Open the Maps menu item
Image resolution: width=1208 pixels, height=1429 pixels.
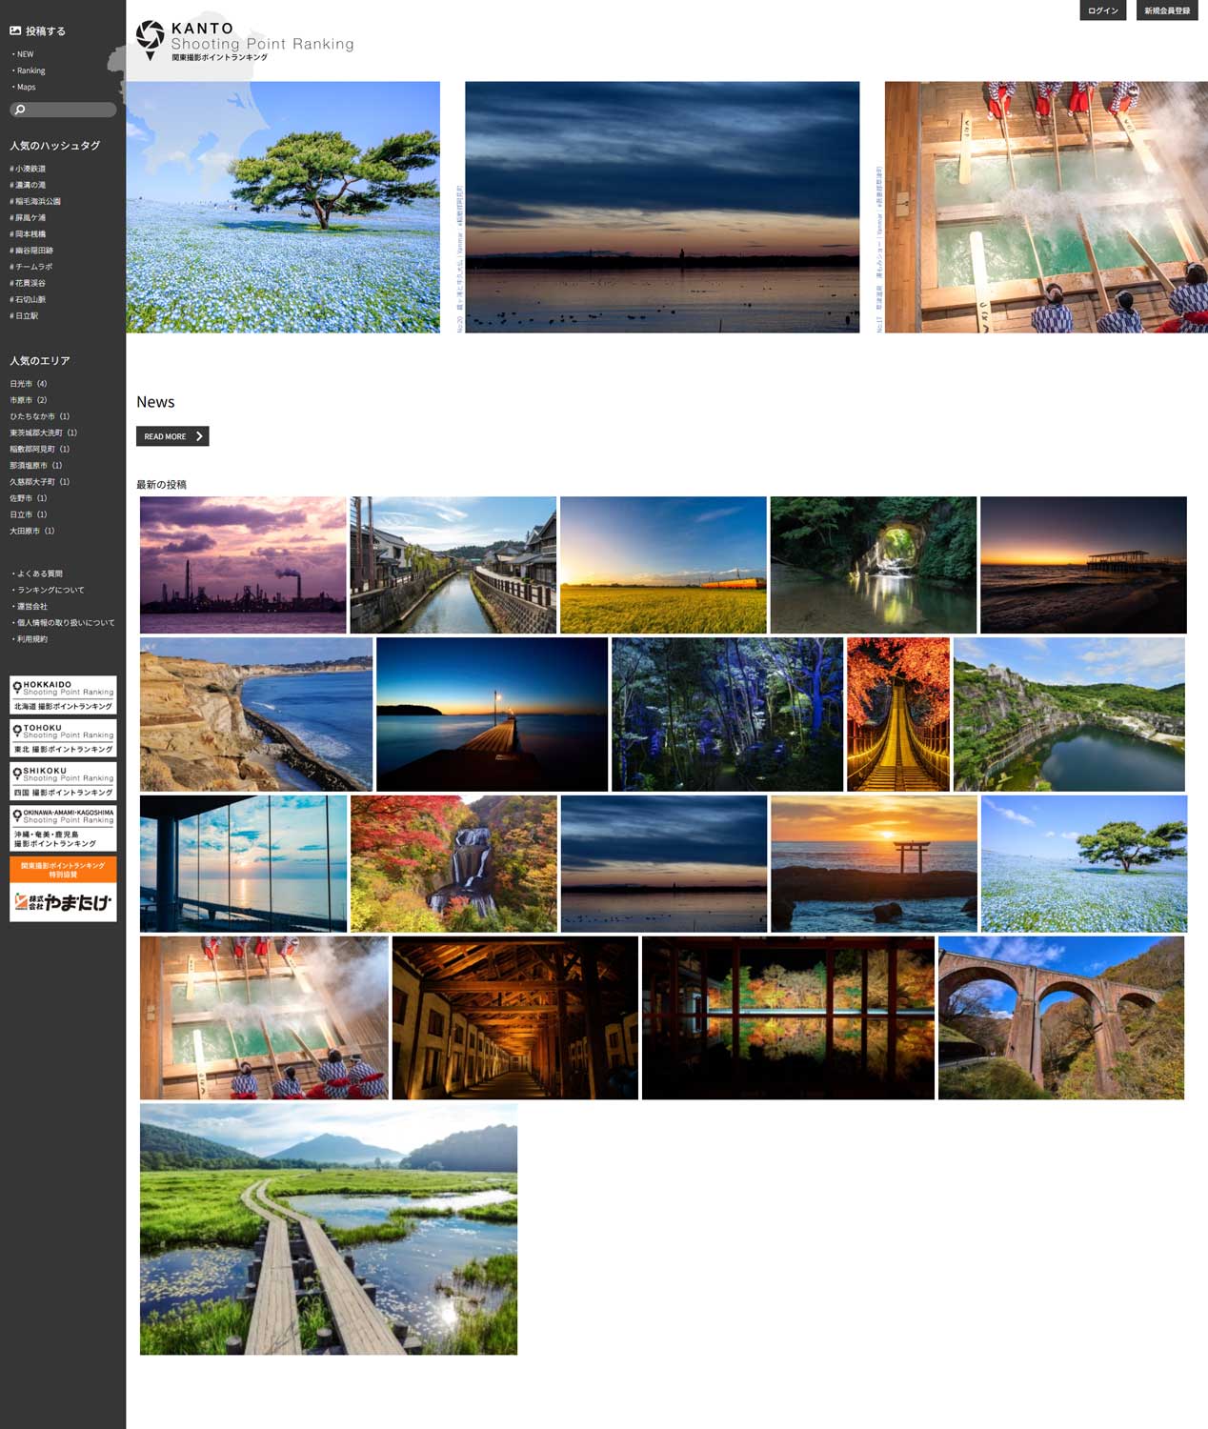(26, 87)
